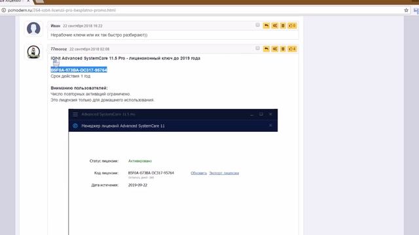Click the 'Advanced SystemCare 11.5 Pro' title in the screenshot
The height and width of the screenshot is (235, 419).
click(108, 114)
